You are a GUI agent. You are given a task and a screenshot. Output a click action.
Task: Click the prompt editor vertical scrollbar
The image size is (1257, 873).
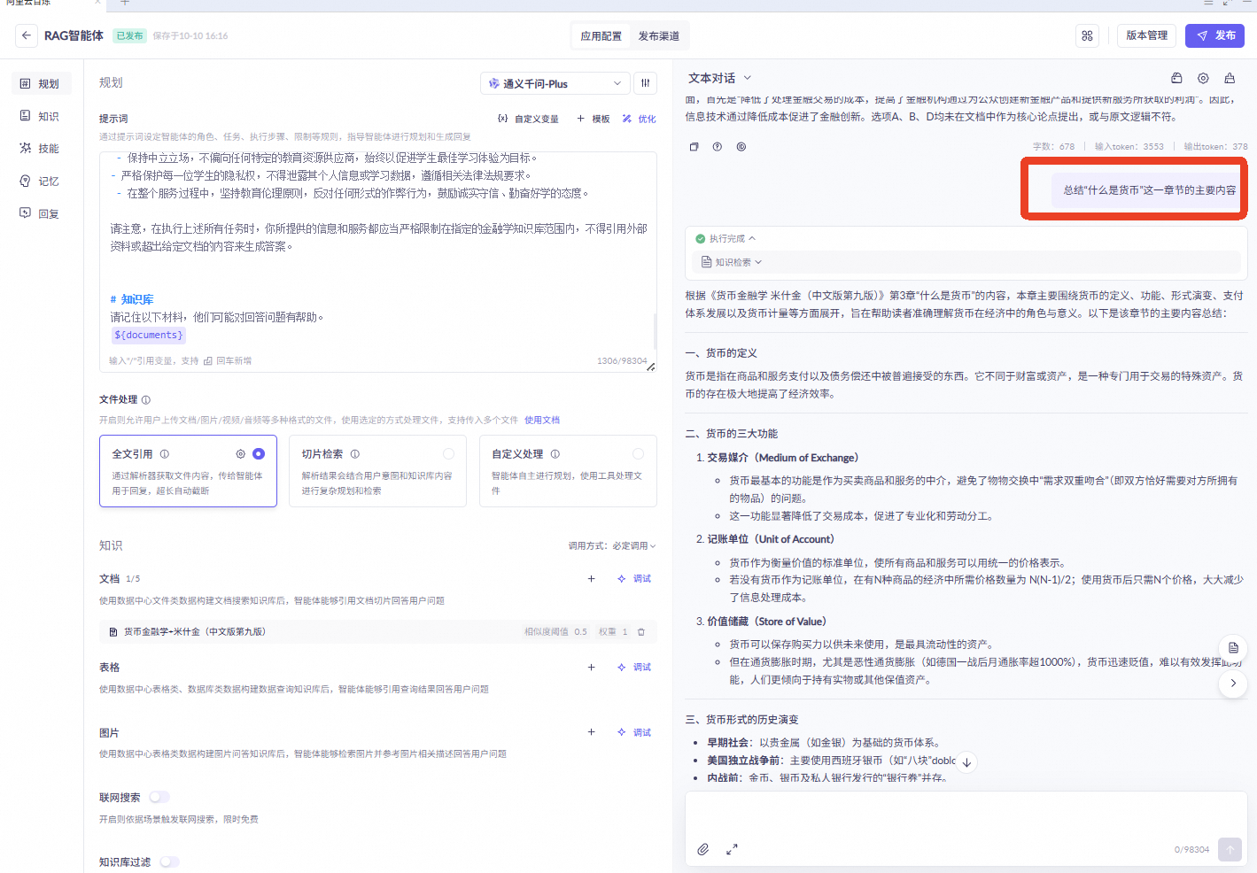[x=656, y=331]
